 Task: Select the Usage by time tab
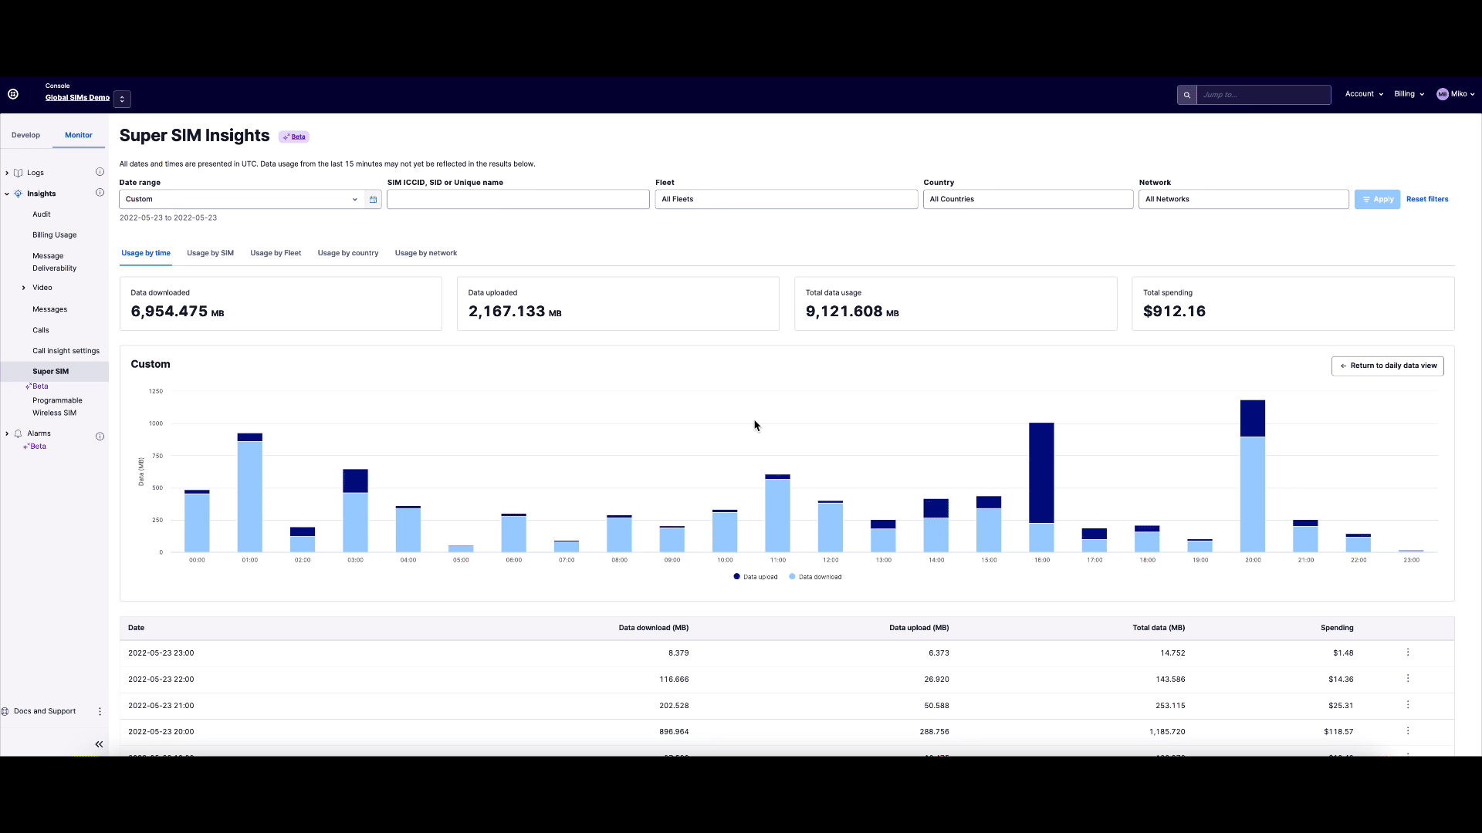click(x=146, y=253)
